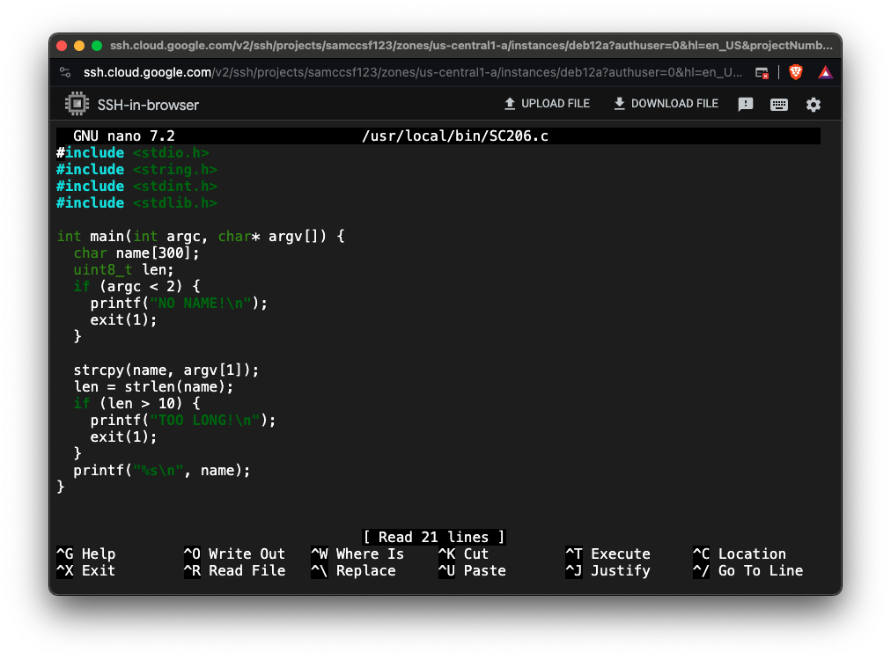Click the ^X Exit shortcut in nano
Screen dimensions: 891x660
click(85, 570)
